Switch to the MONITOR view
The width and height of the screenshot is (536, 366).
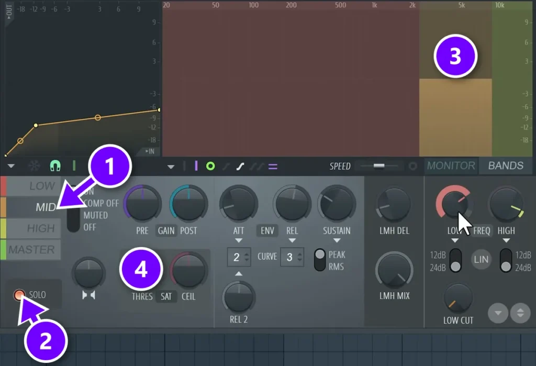click(x=451, y=166)
